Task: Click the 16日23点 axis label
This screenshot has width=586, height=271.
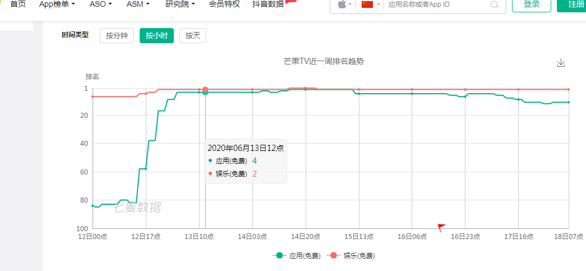Action: (465, 236)
